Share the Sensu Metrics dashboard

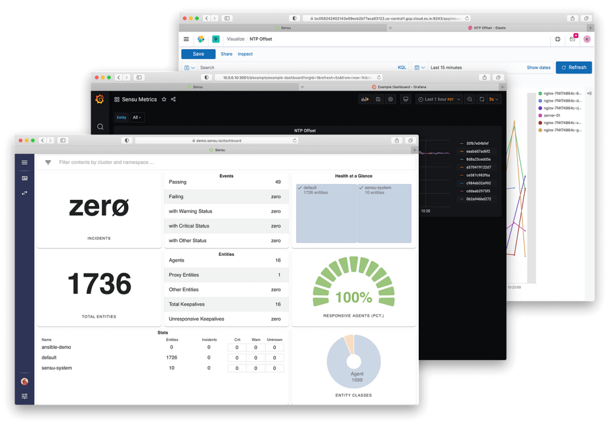173,100
